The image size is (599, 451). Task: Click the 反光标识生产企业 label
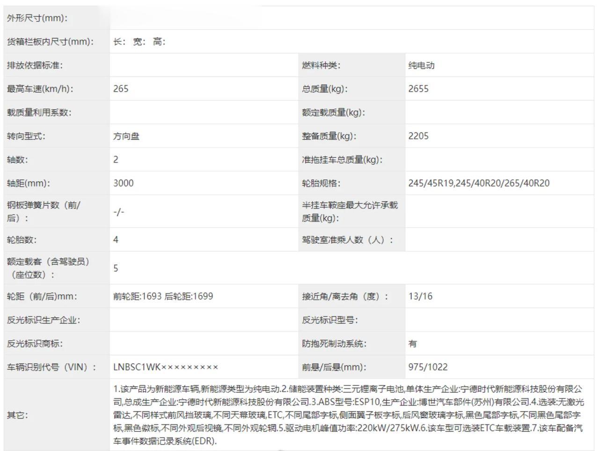pyautogui.click(x=43, y=320)
